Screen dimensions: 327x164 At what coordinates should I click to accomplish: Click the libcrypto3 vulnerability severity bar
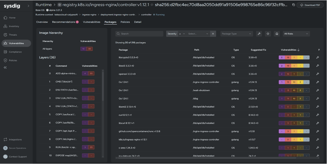pyautogui.click(x=294, y=58)
